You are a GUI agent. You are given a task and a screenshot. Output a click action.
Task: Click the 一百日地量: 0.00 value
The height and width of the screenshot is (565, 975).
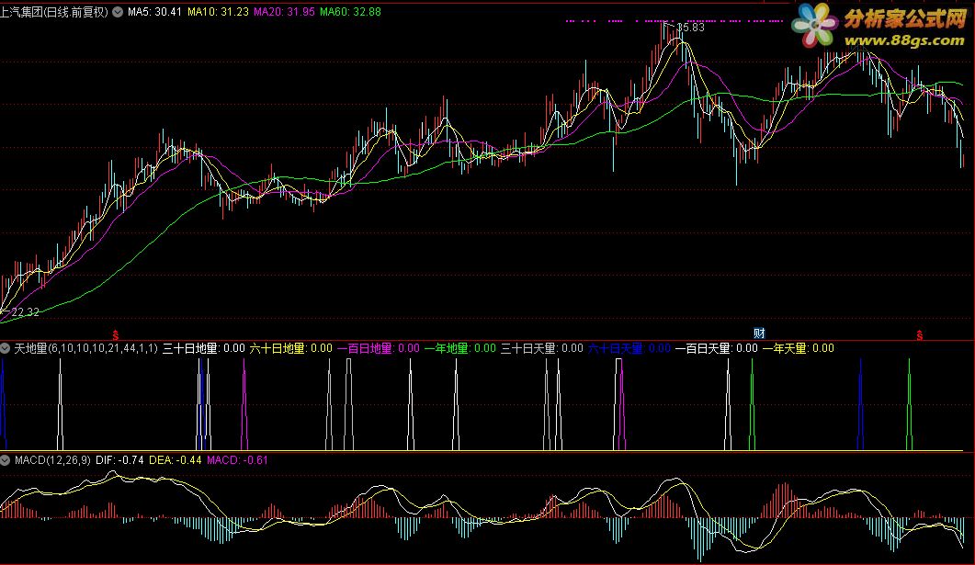tap(378, 349)
